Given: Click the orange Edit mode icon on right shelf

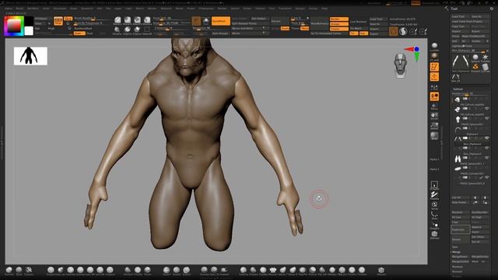Looking at the screenshot, I should (x=434, y=67).
